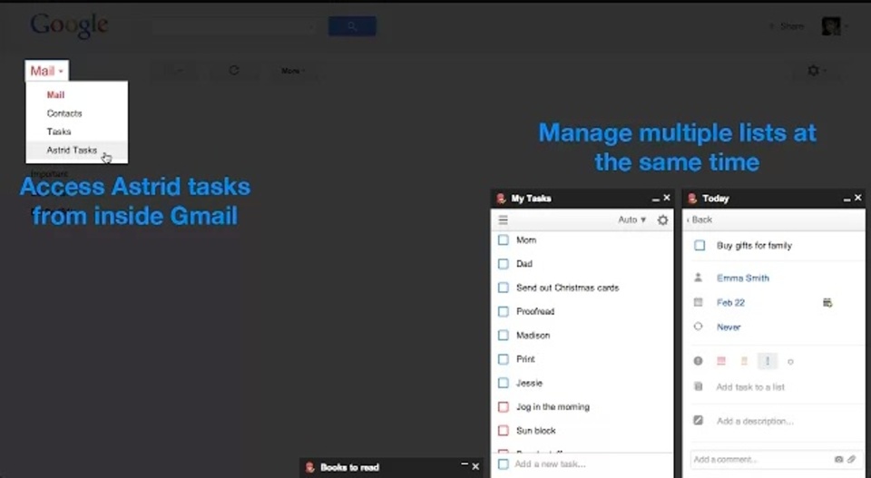Complete the Sun block task
871x478 pixels.
(x=504, y=430)
